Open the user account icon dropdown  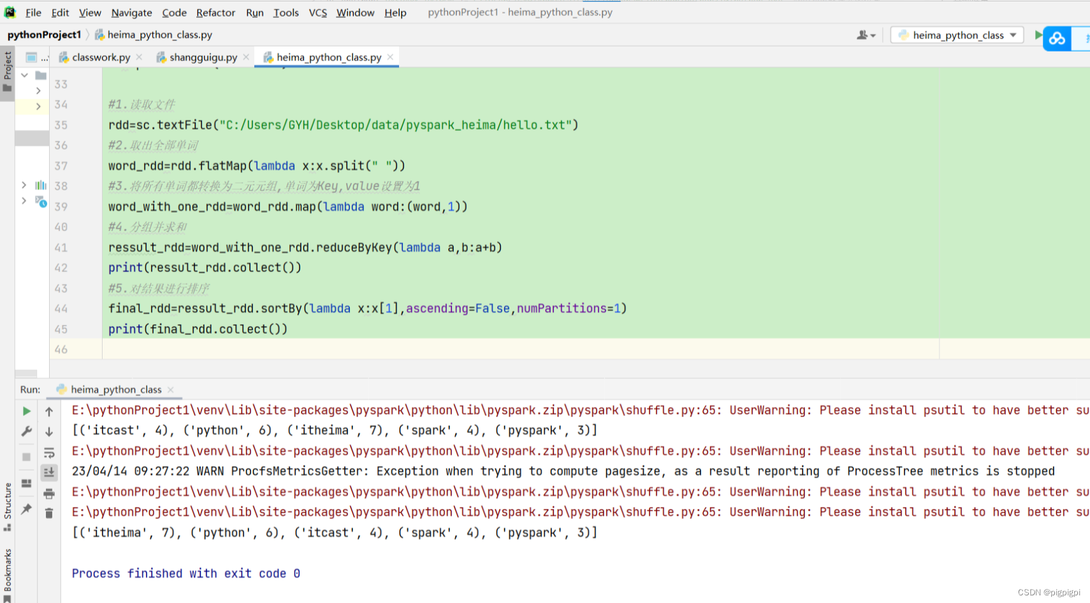pyautogui.click(x=866, y=35)
